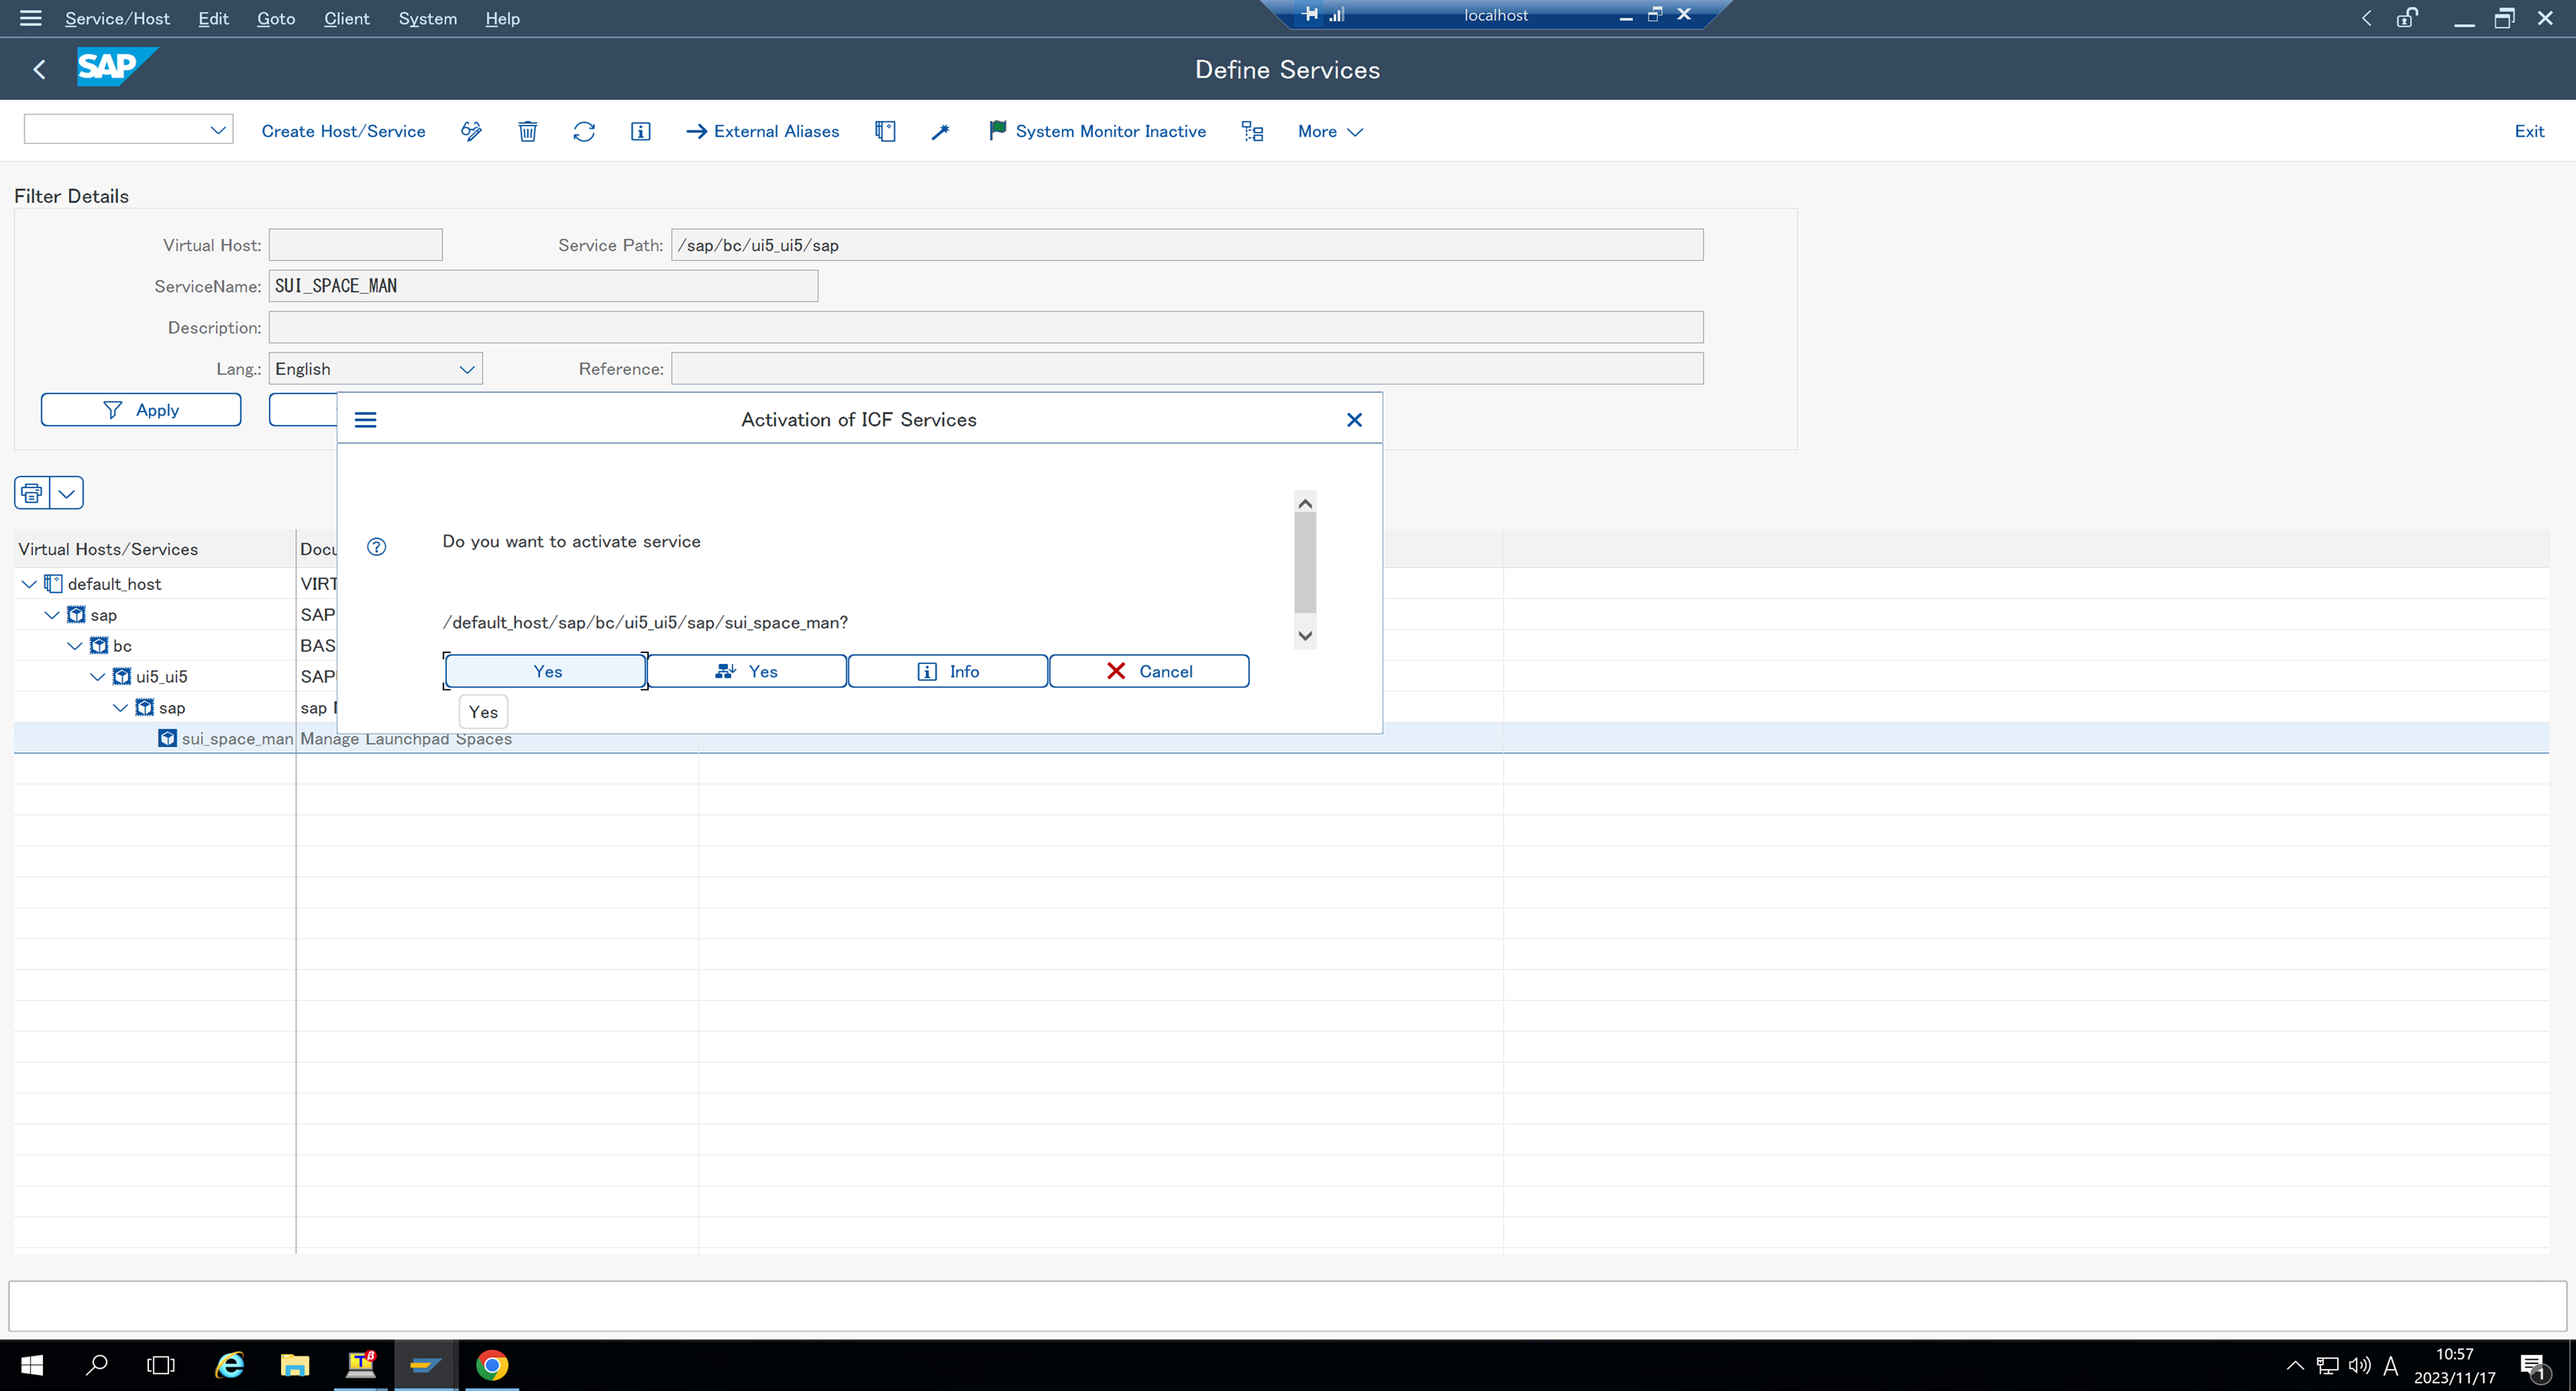Expand the More dropdown in the toolbar
2576x1391 pixels.
(1329, 131)
